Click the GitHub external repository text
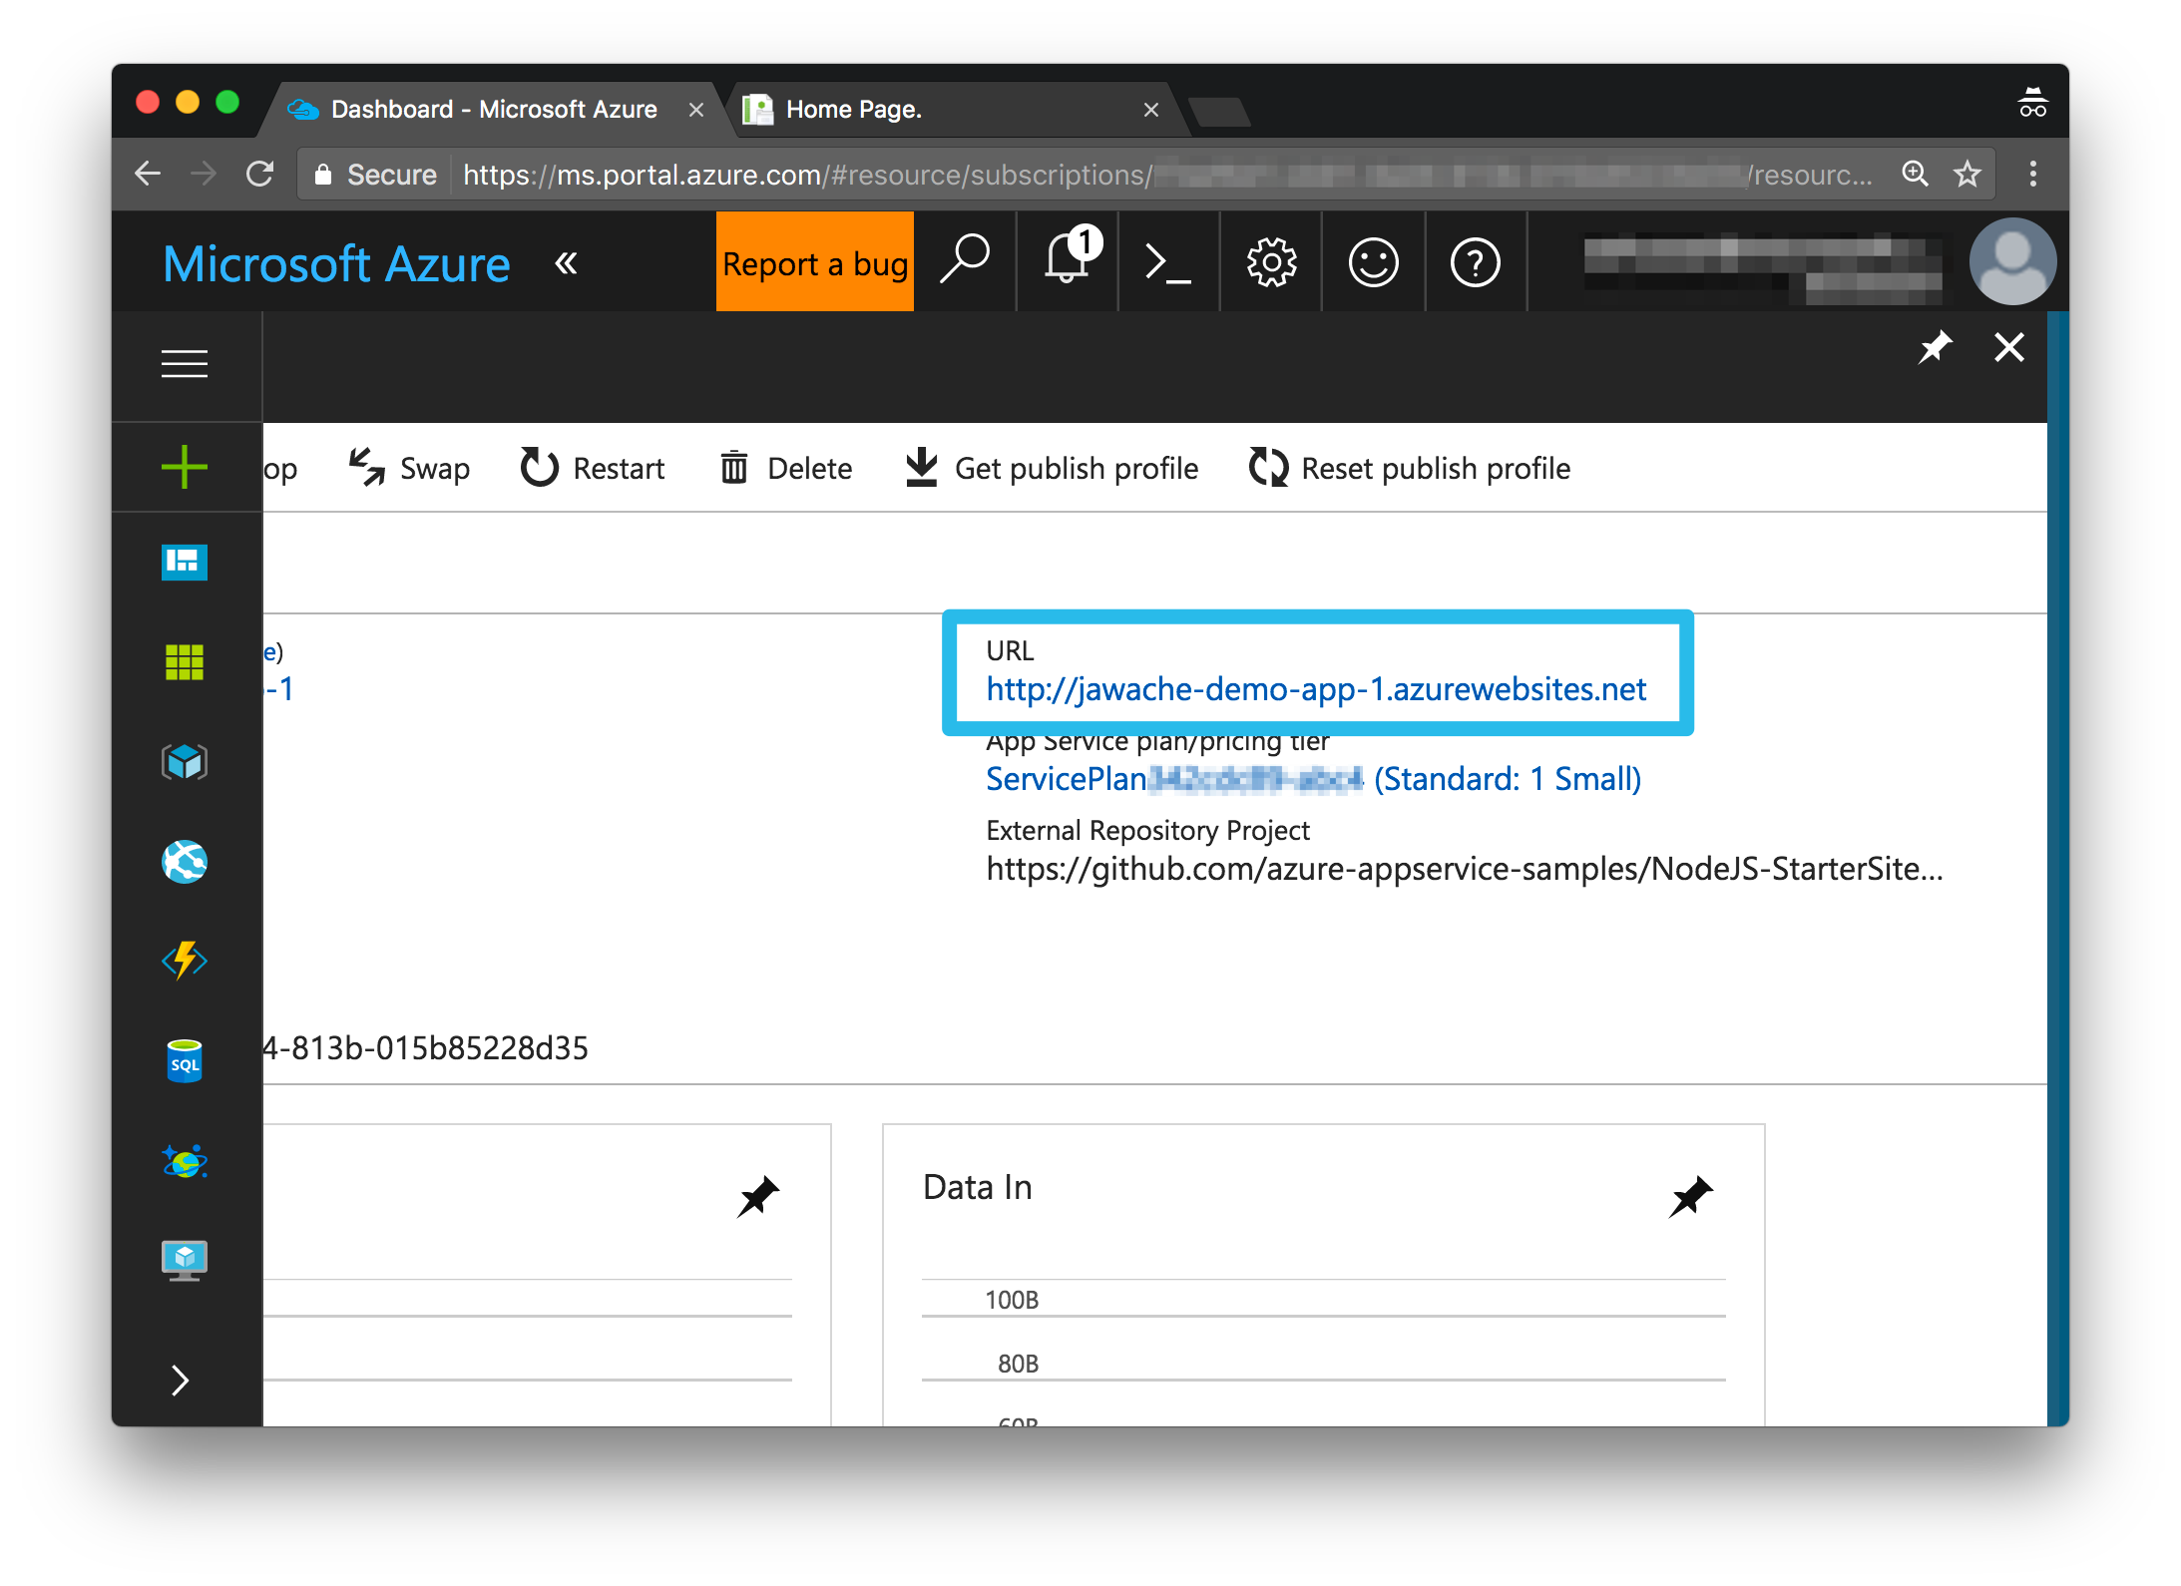2181x1586 pixels. [x=1464, y=869]
